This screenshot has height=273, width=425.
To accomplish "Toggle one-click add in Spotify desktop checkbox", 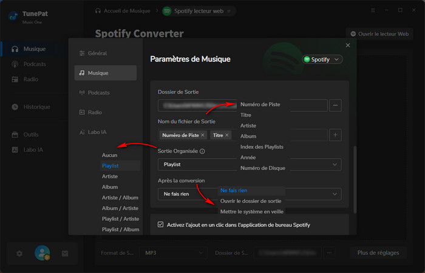I will (x=160, y=224).
